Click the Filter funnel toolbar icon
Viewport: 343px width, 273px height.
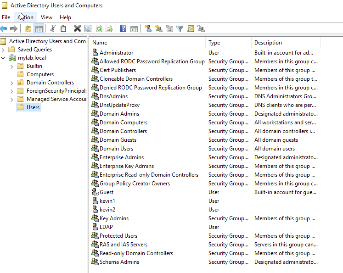[x=180, y=28]
